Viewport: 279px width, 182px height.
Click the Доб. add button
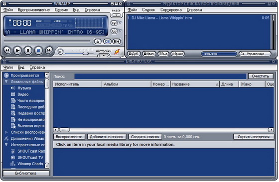134,54
